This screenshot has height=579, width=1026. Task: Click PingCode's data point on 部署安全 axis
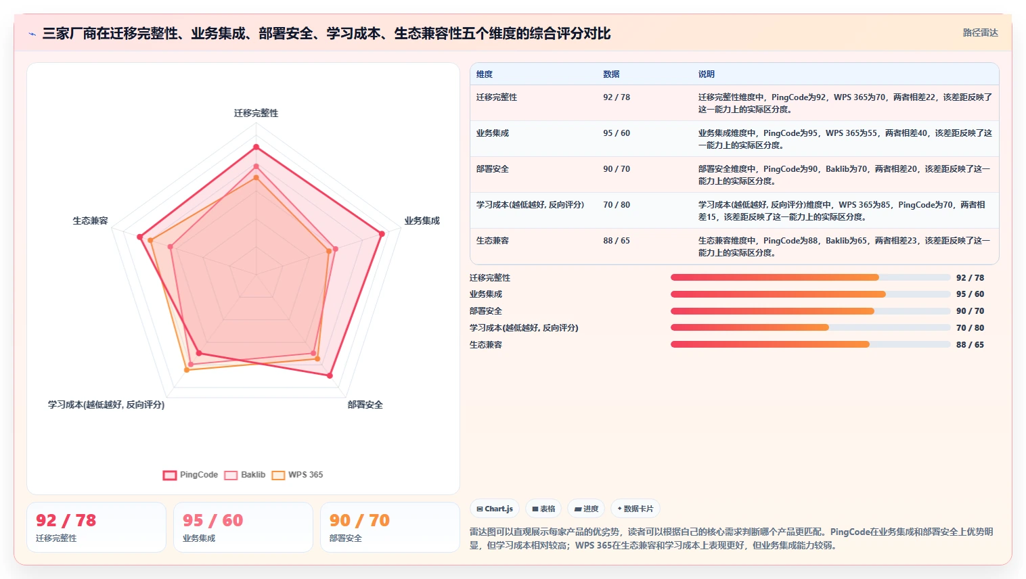pos(330,375)
